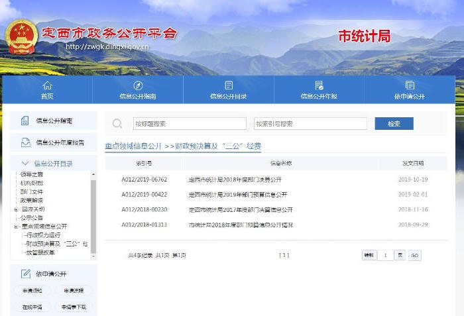This screenshot has width=464, height=316.
Task: Click the 信息名称 column header
Action: point(281,163)
